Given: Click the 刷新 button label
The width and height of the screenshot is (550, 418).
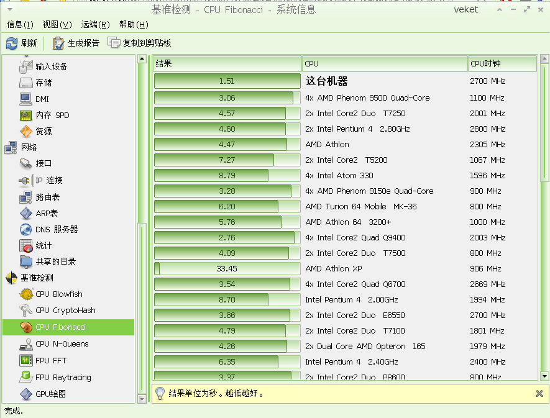Looking at the screenshot, I should pyautogui.click(x=29, y=43).
